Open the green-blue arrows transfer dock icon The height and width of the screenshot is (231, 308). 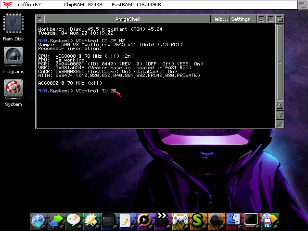pyautogui.click(x=56, y=221)
